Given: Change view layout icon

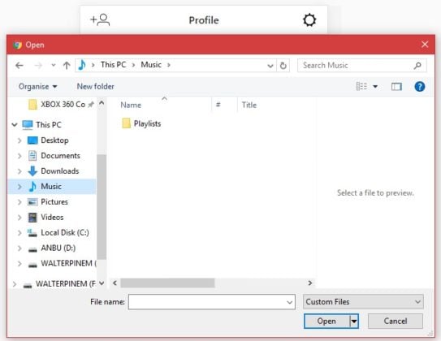Looking at the screenshot, I should 361,86.
